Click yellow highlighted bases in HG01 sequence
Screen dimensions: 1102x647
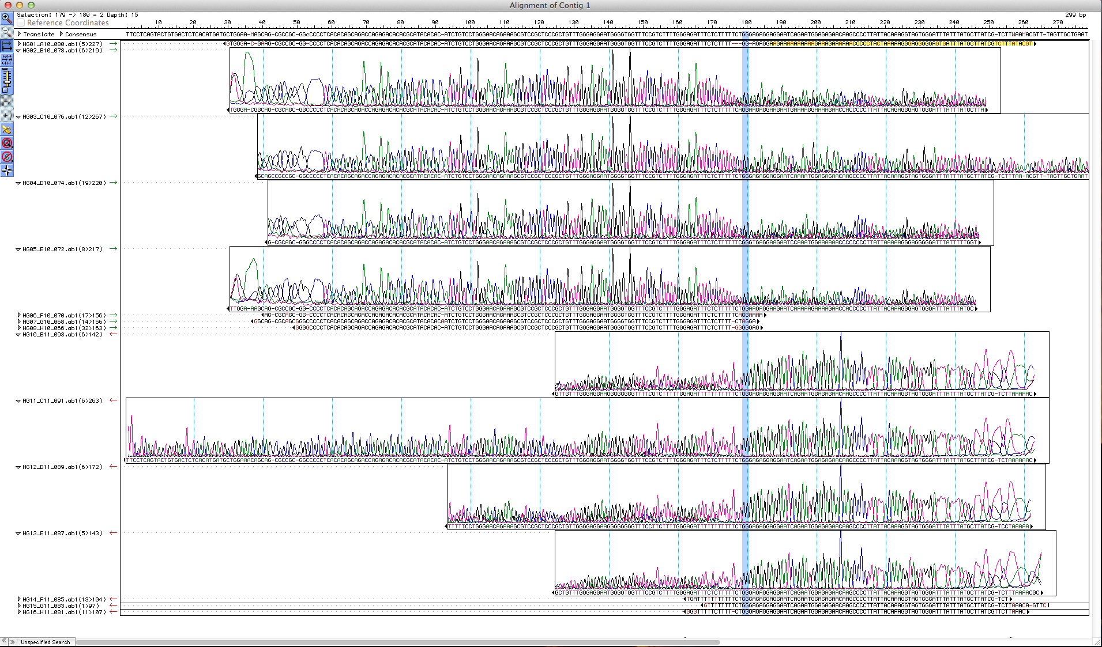(901, 44)
